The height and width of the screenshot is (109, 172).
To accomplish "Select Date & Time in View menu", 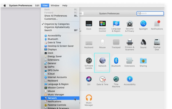I will click(x=60, y=43).
